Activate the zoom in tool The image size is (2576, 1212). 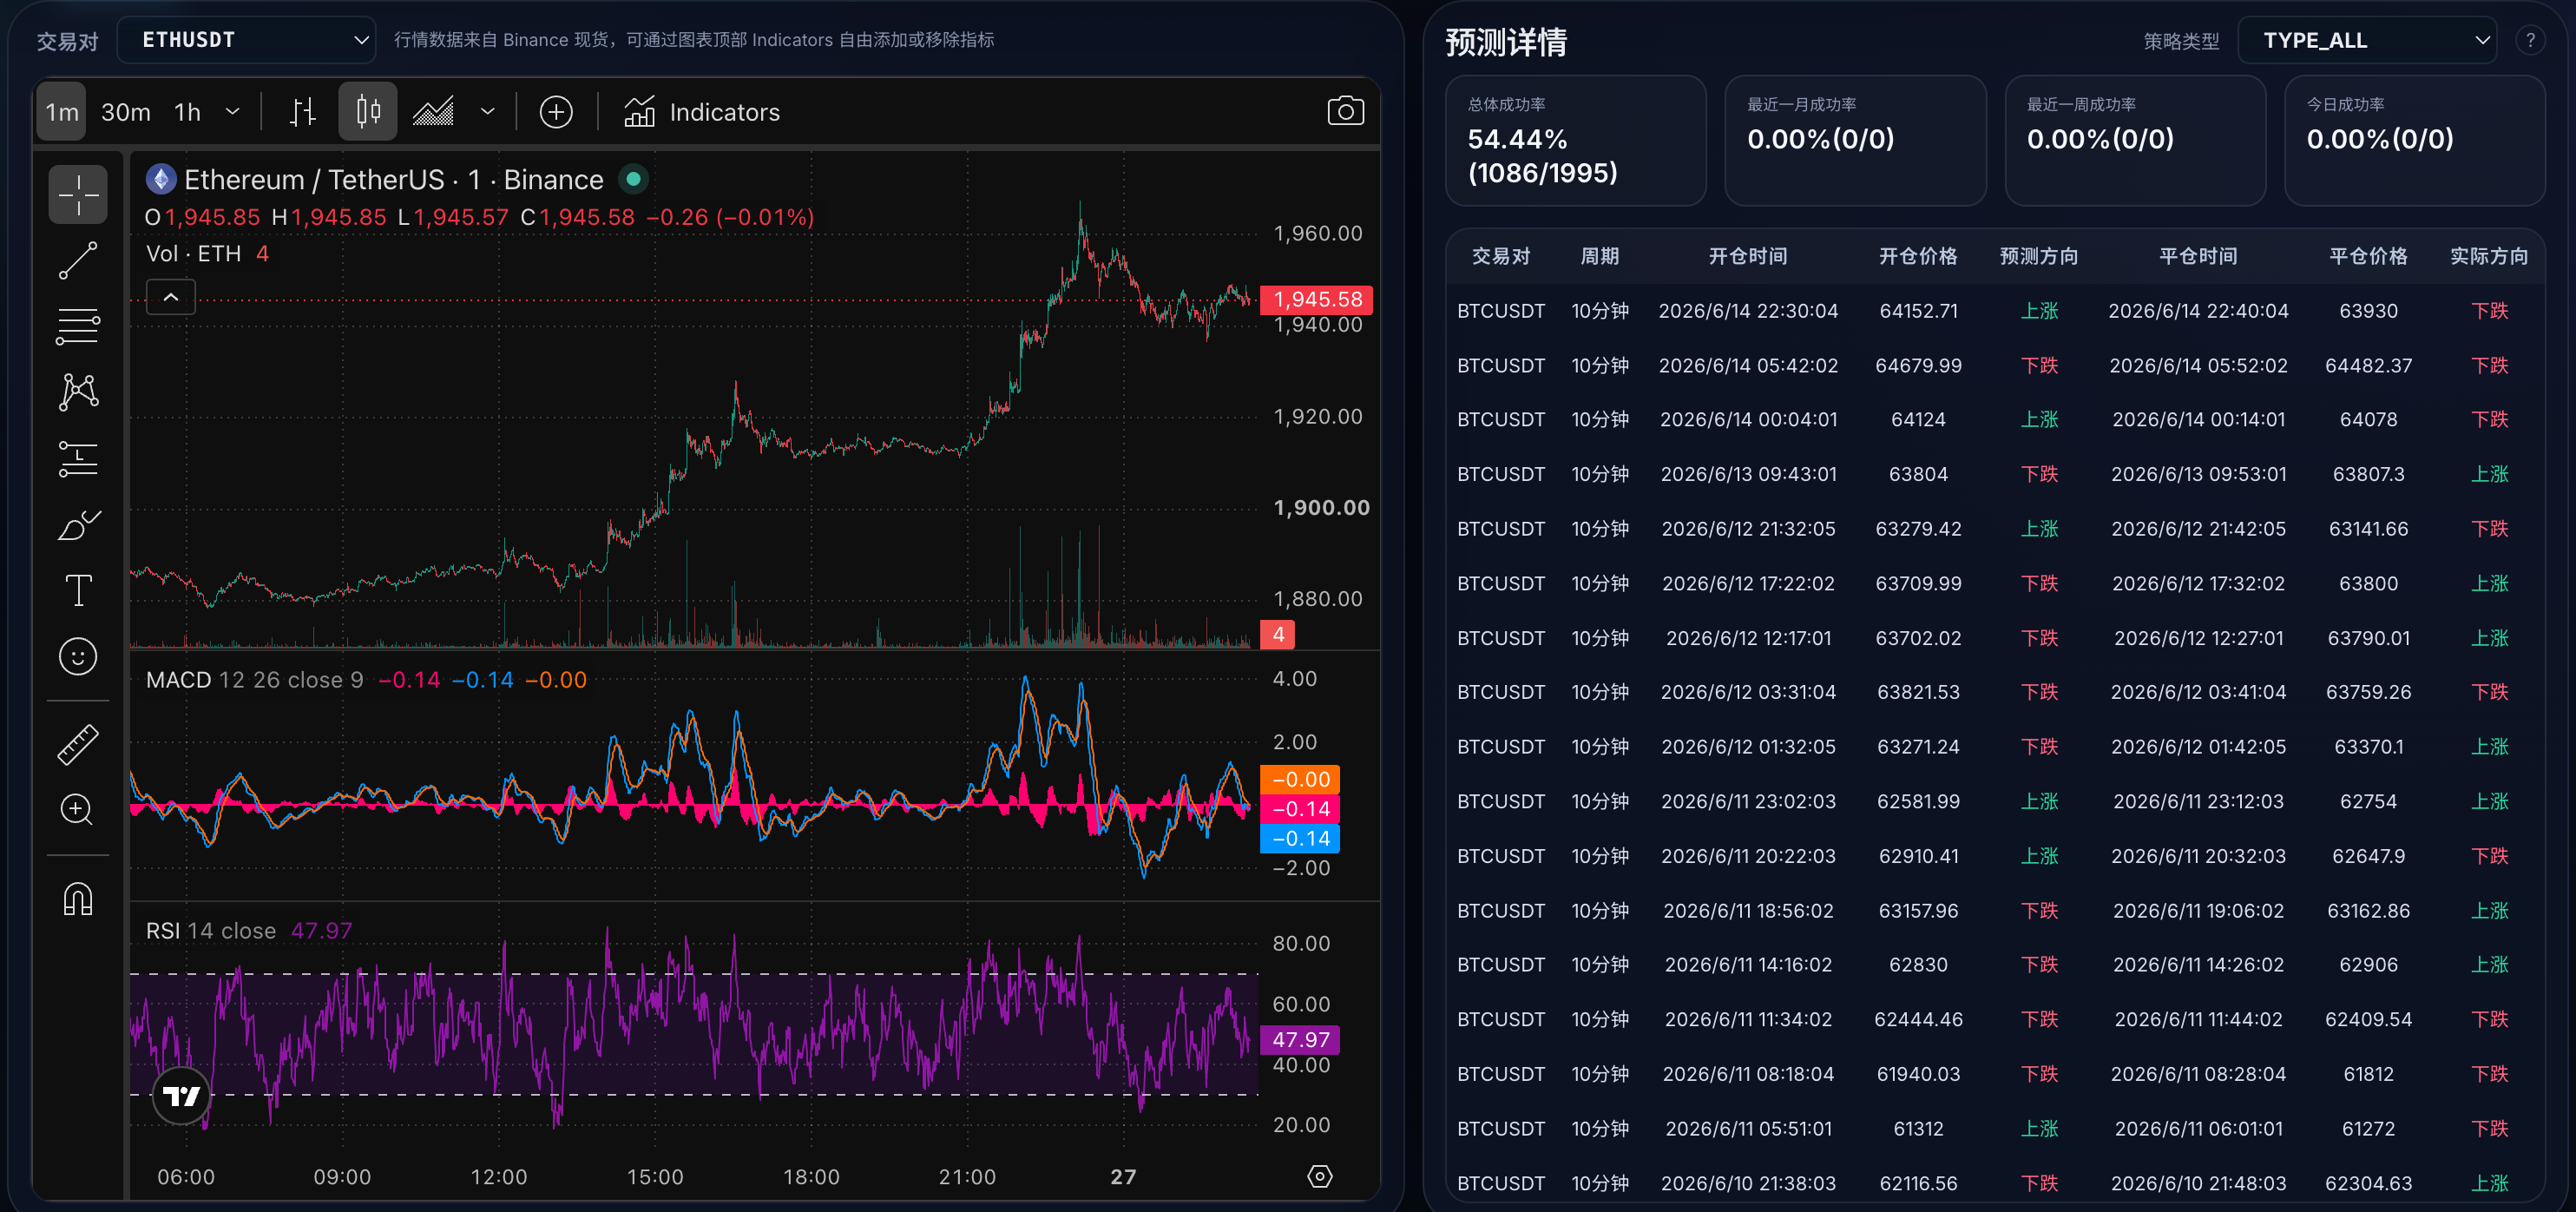78,810
